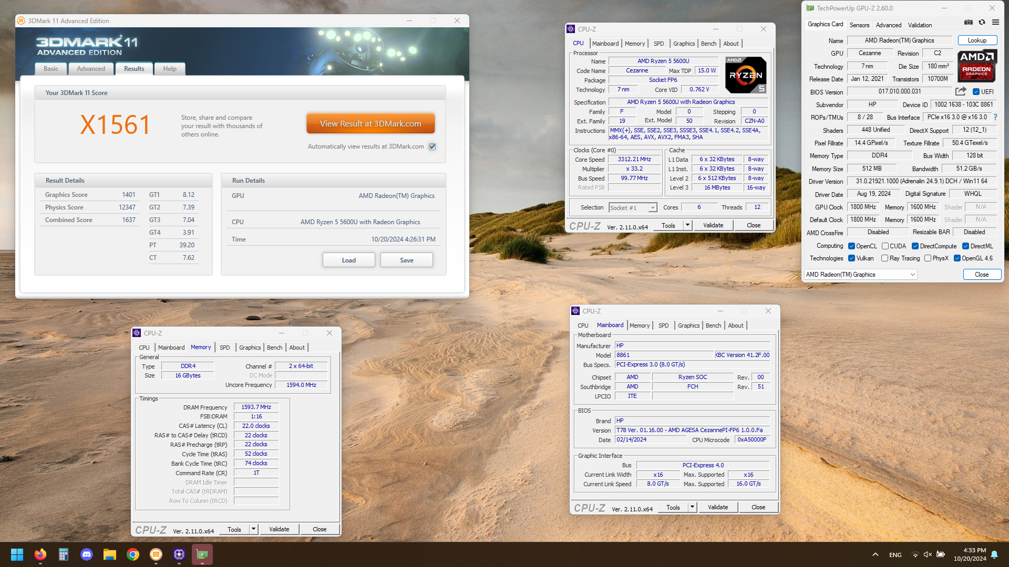
Task: Expand Tools arrow in CPU-Z Mainboard window
Action: coord(692,507)
